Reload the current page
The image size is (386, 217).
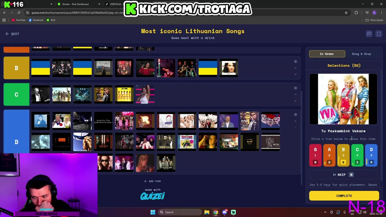click(19, 13)
